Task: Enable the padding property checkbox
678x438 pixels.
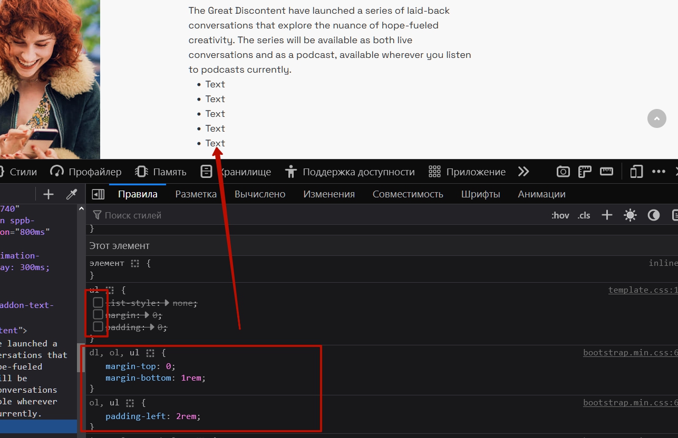Action: click(98, 327)
